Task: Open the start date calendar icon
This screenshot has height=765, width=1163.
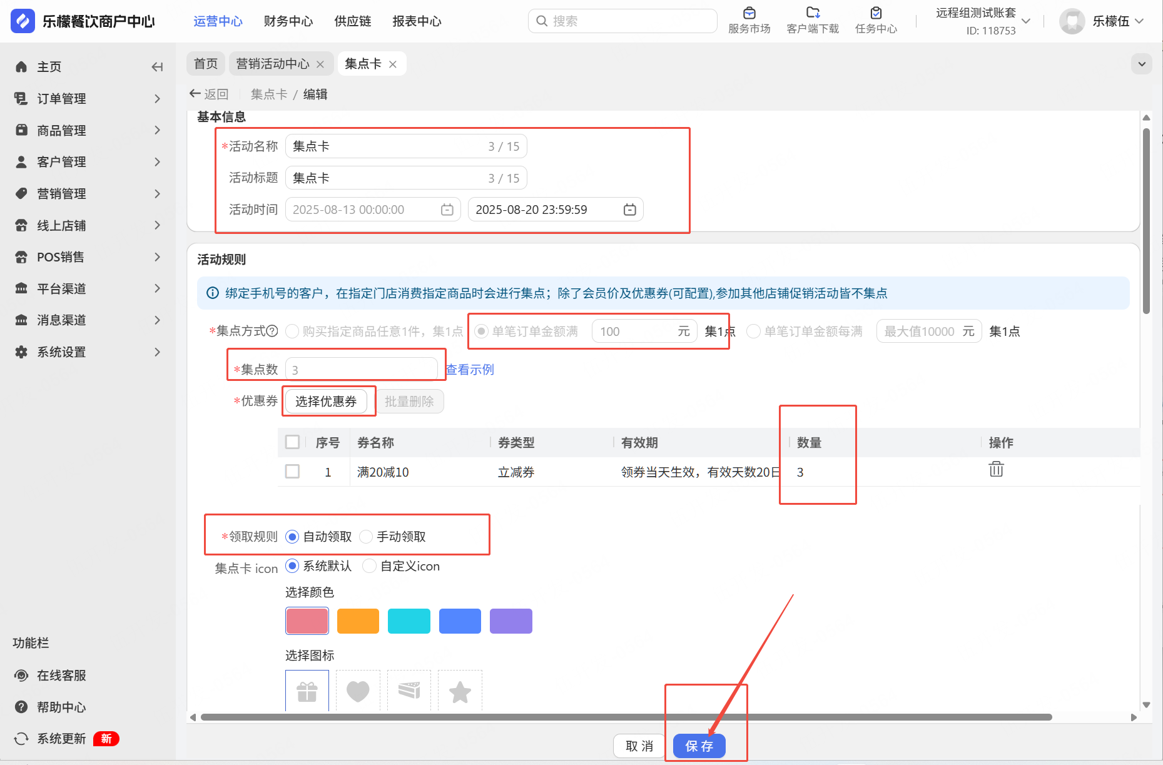Action: [447, 210]
